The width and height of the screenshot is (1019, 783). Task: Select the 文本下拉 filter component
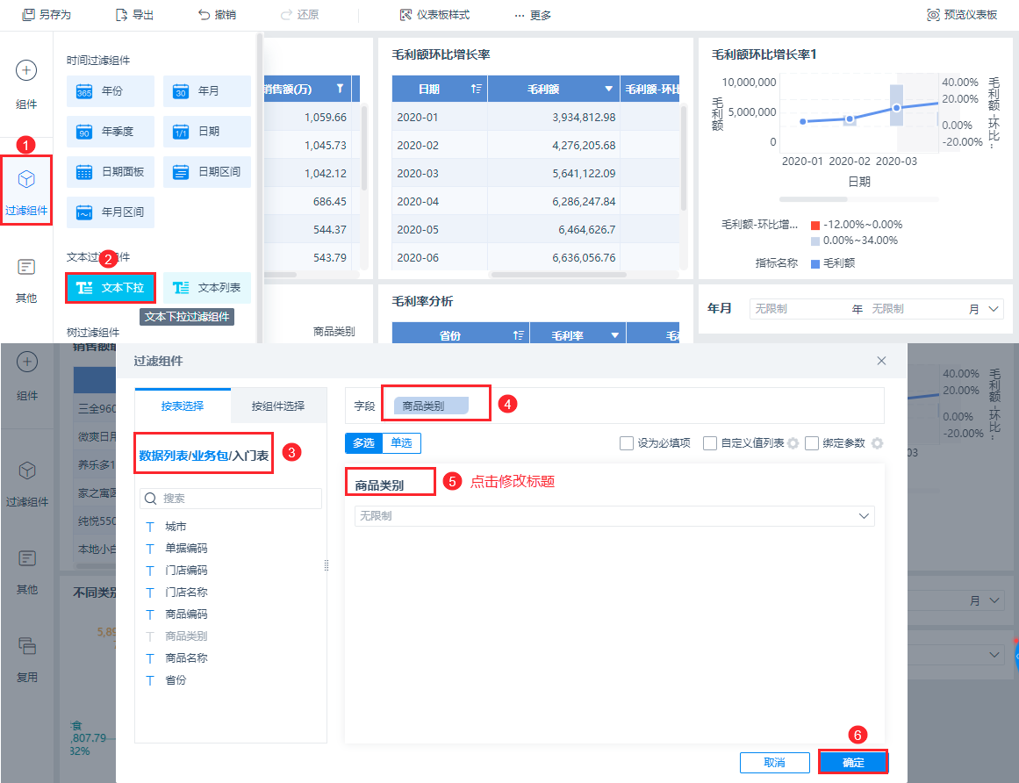(110, 288)
